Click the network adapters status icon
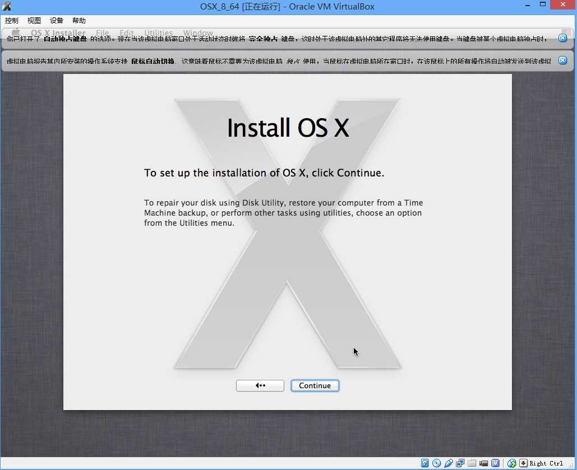Screen dimensions: 577x470 tap(460, 463)
